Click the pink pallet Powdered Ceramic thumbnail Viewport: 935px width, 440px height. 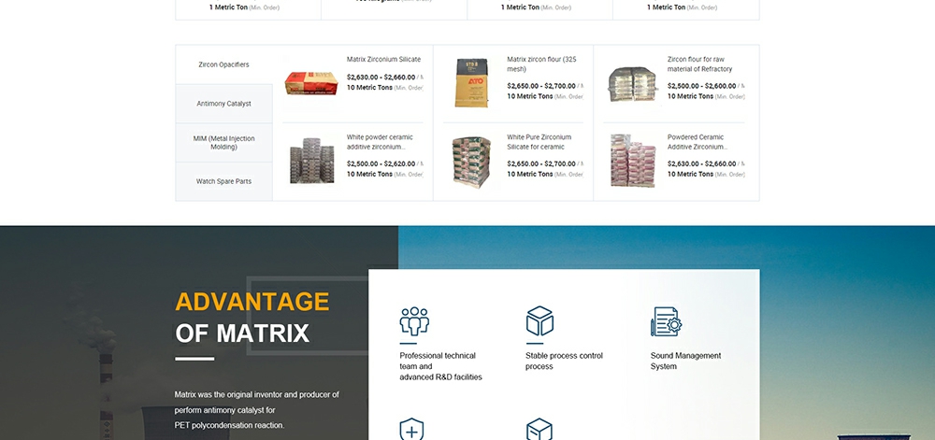click(x=633, y=161)
